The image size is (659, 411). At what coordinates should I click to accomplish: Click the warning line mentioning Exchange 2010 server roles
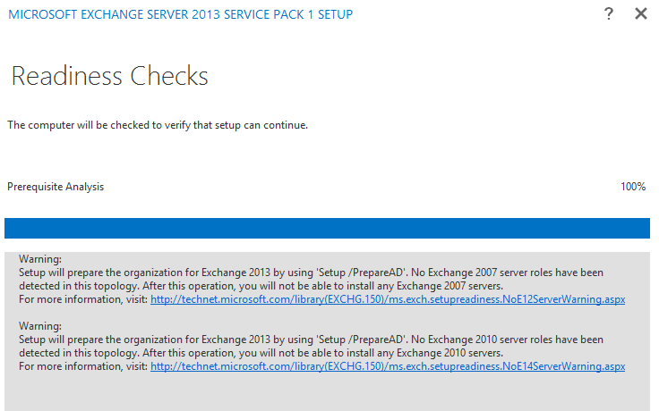click(x=311, y=340)
